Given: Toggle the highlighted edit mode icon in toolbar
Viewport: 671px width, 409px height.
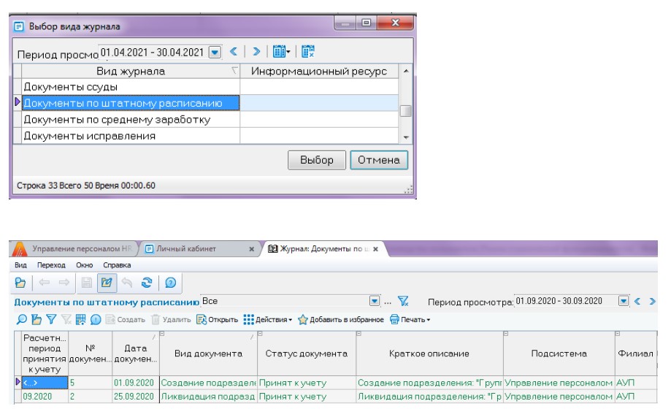Looking at the screenshot, I should pyautogui.click(x=107, y=283).
